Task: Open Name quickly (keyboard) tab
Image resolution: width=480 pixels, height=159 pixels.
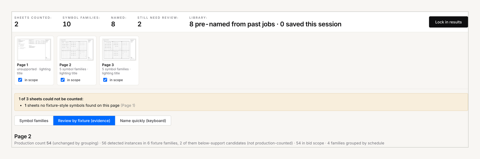Action: click(x=143, y=121)
